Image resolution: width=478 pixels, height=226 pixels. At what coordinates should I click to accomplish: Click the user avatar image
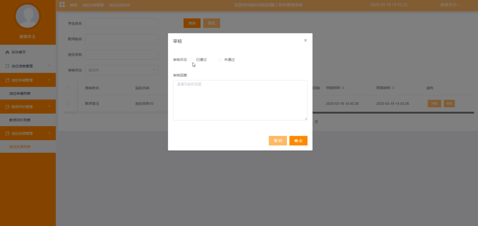tap(27, 17)
